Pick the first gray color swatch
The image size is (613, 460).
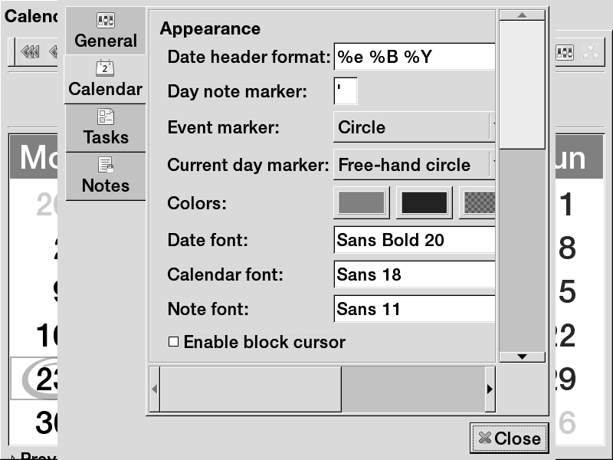(x=361, y=203)
